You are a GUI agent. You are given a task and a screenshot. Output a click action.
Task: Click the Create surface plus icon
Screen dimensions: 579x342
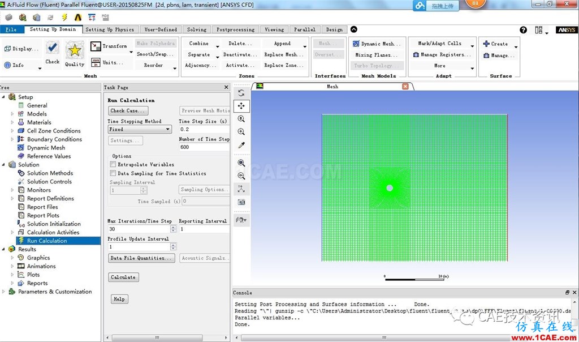pos(486,44)
